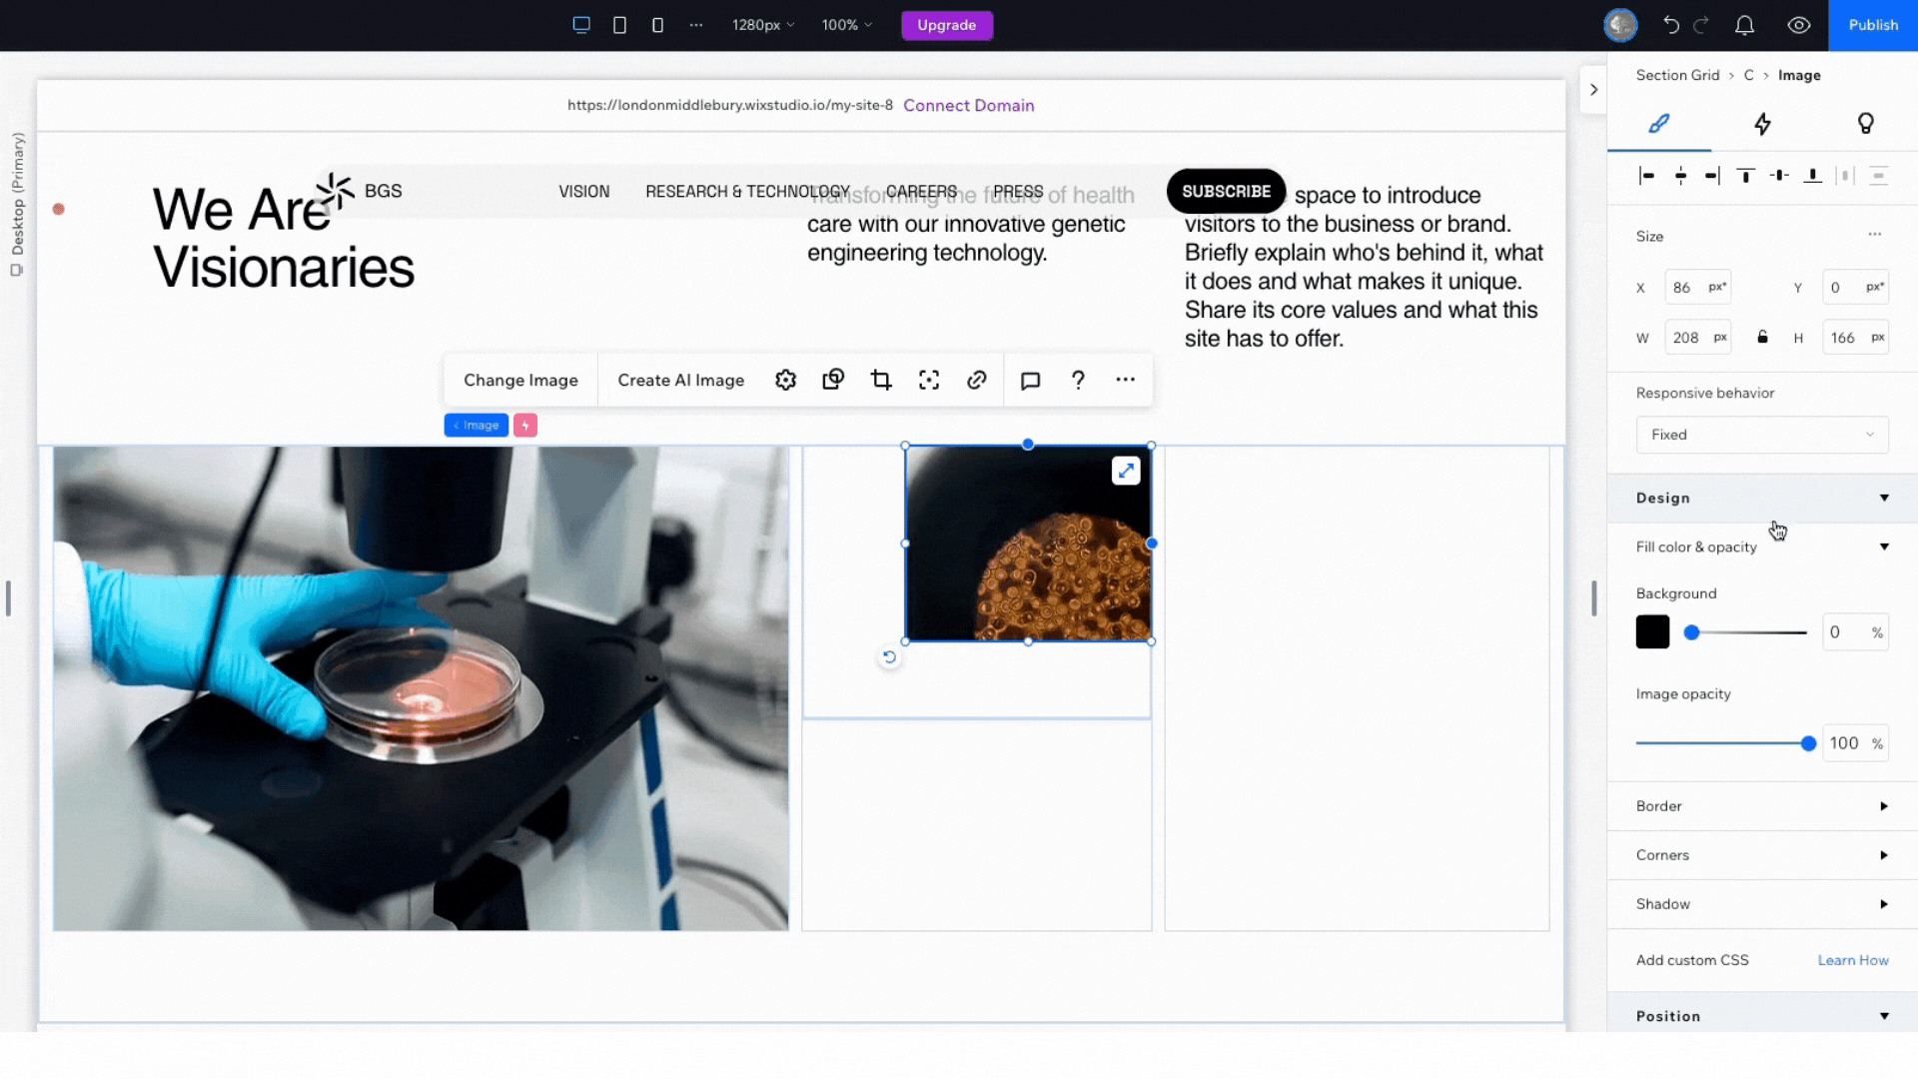Click the rotate handle below the image

coord(889,657)
